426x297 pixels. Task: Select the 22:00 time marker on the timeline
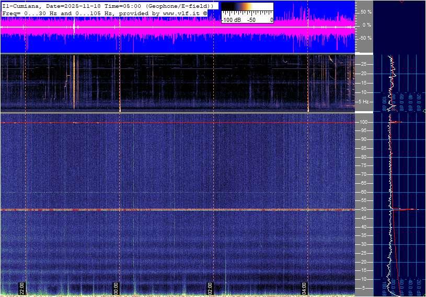[22, 288]
